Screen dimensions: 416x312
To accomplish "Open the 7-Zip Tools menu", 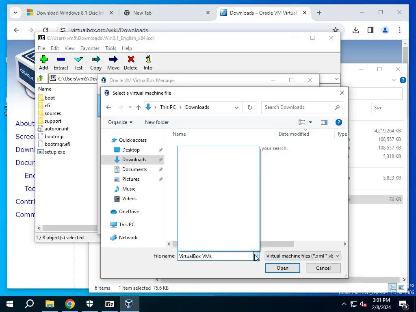I will coord(110,48).
